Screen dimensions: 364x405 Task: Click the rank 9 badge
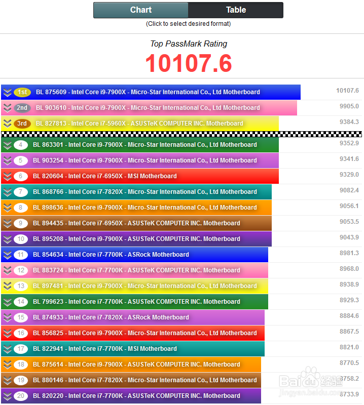21,223
